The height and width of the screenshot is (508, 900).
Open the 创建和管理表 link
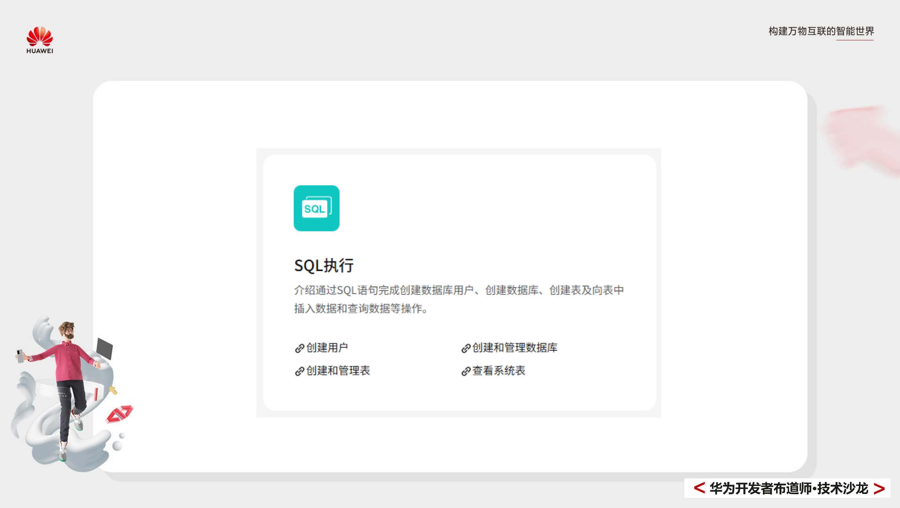[x=338, y=371]
